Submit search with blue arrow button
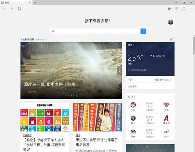The width and height of the screenshot is (195, 152). [x=143, y=31]
